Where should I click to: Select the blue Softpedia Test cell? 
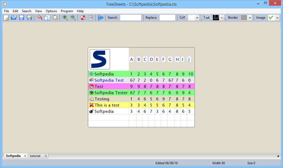109,80
